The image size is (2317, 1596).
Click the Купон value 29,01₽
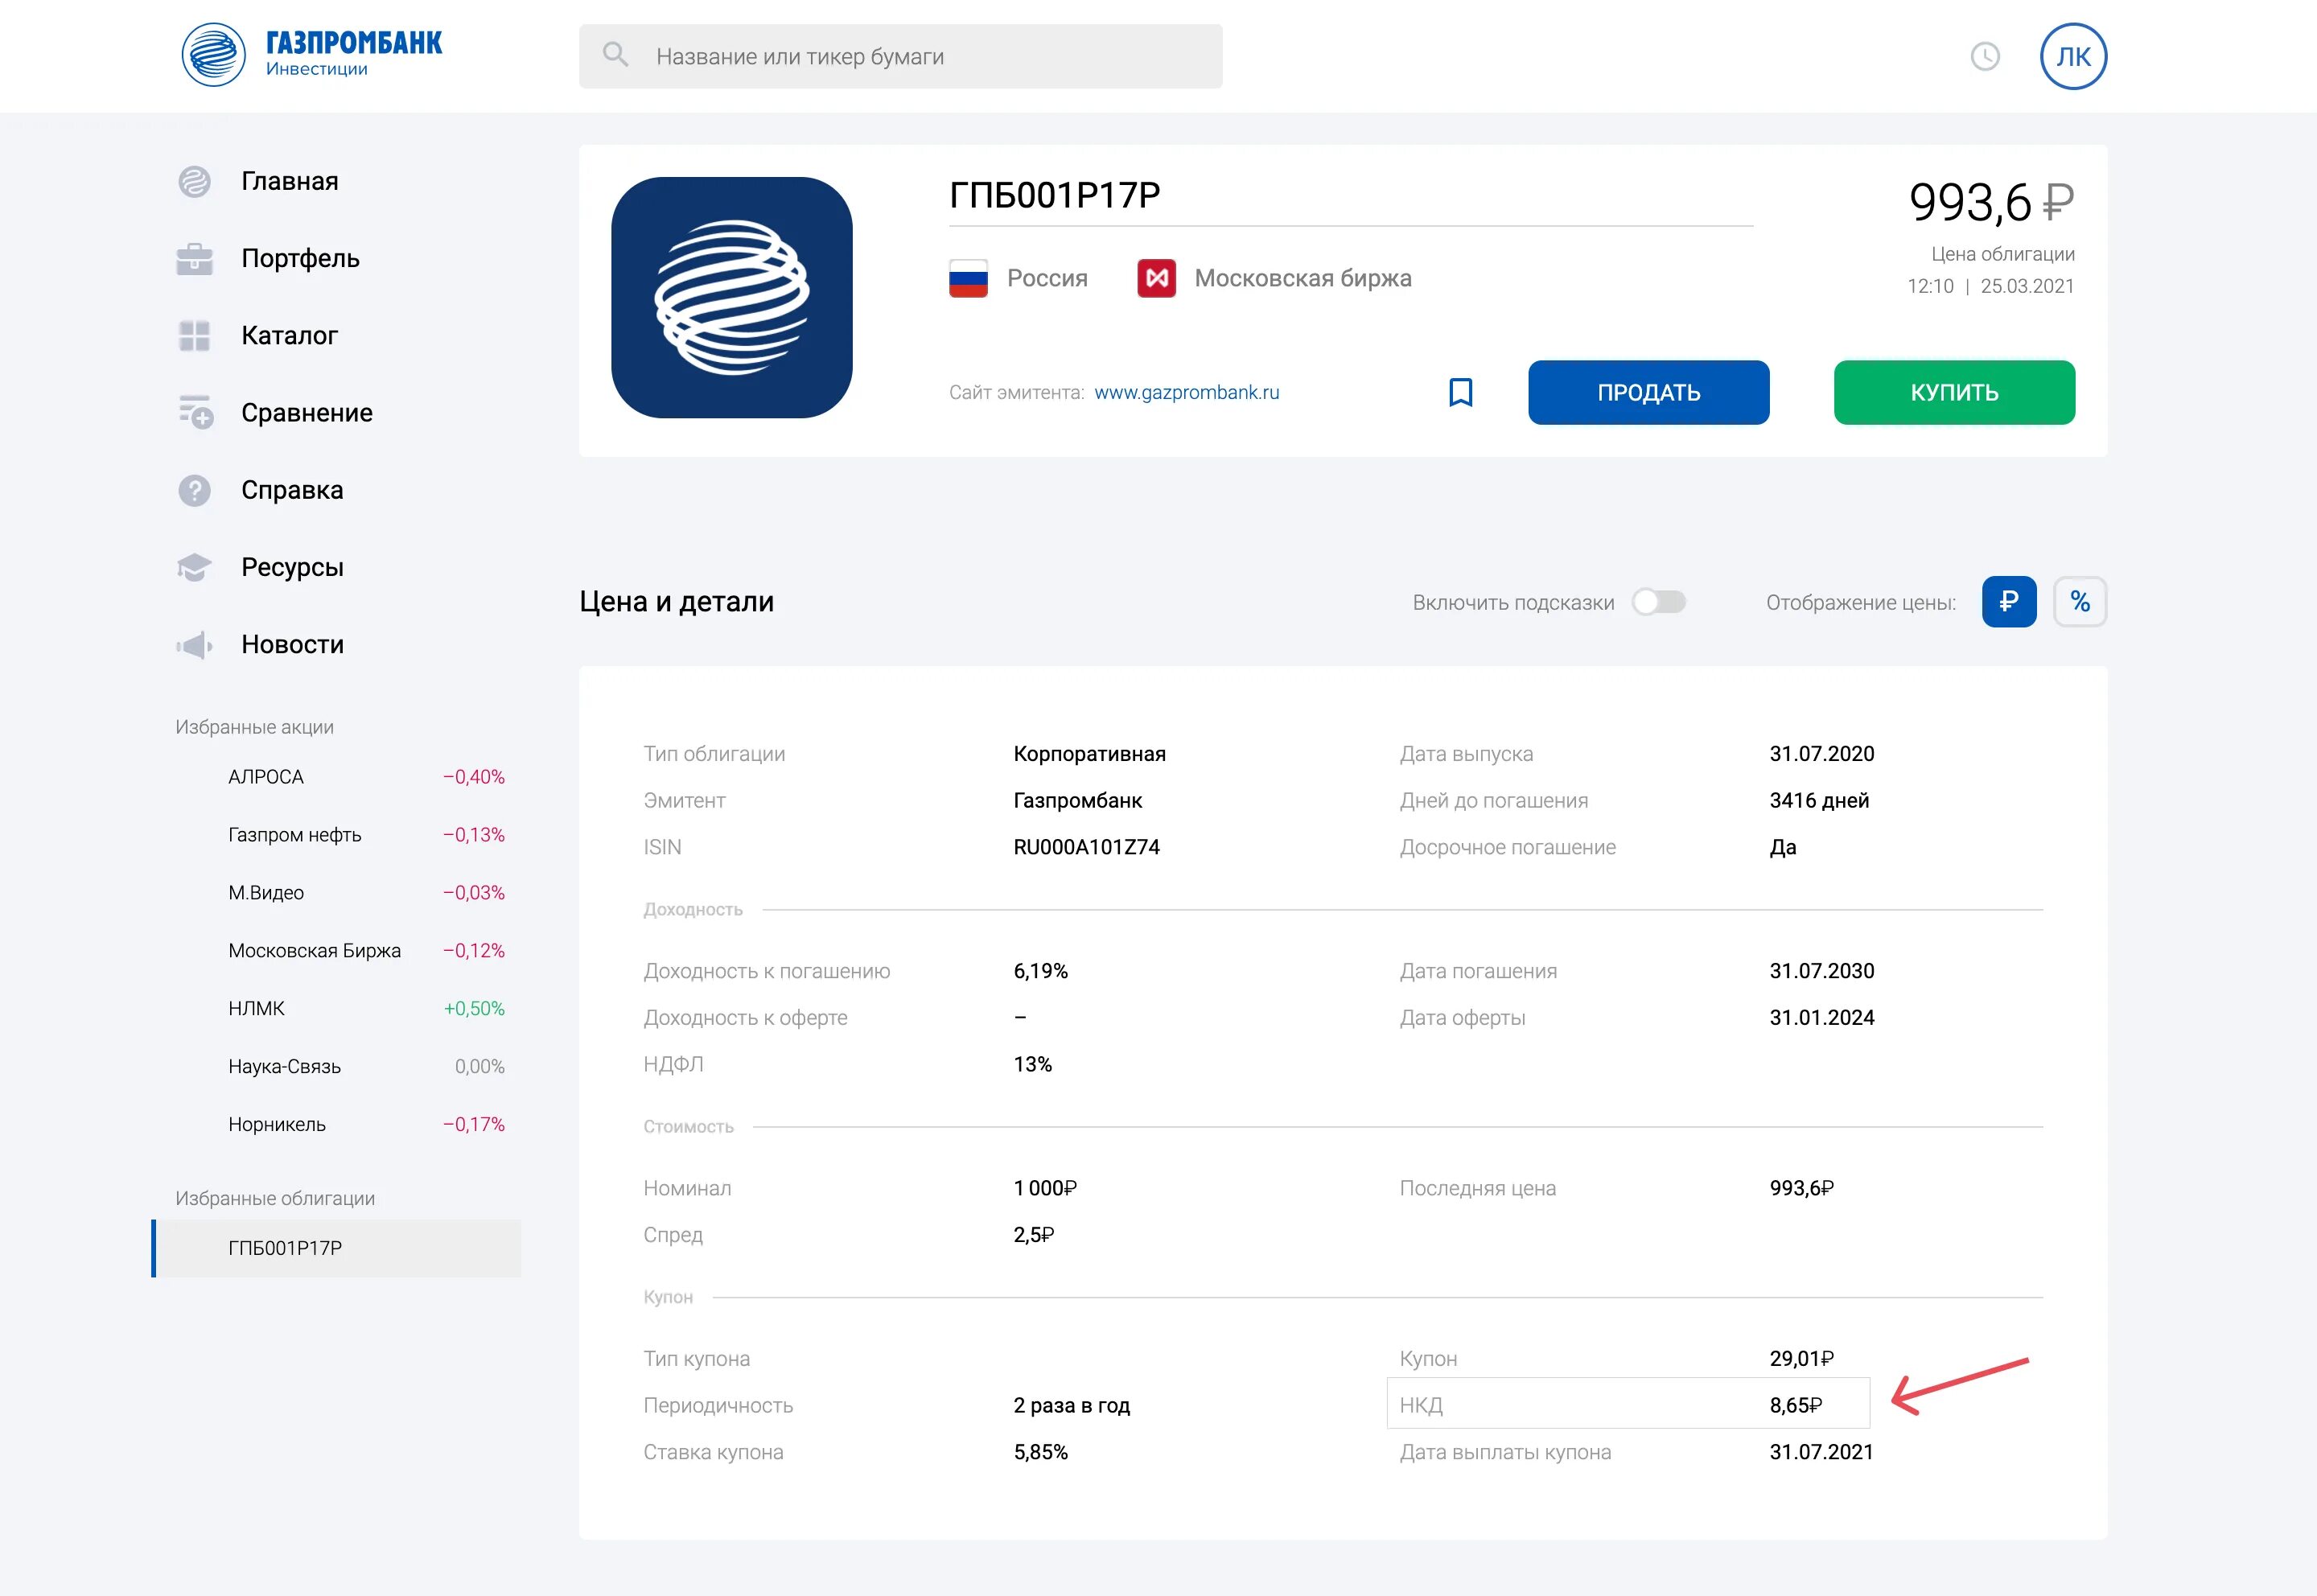1801,1358
